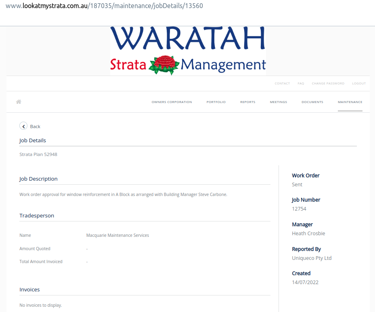Open the Documents menu
Viewport: 375px width, 312px height.
(312, 102)
